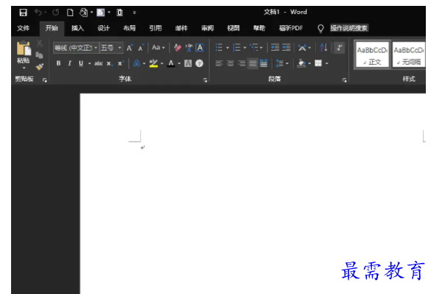Align text left

click(218, 63)
